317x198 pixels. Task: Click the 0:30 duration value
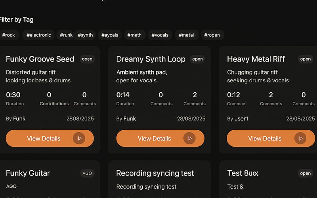click(13, 95)
